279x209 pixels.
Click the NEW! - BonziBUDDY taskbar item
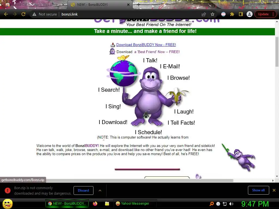pos(67,204)
